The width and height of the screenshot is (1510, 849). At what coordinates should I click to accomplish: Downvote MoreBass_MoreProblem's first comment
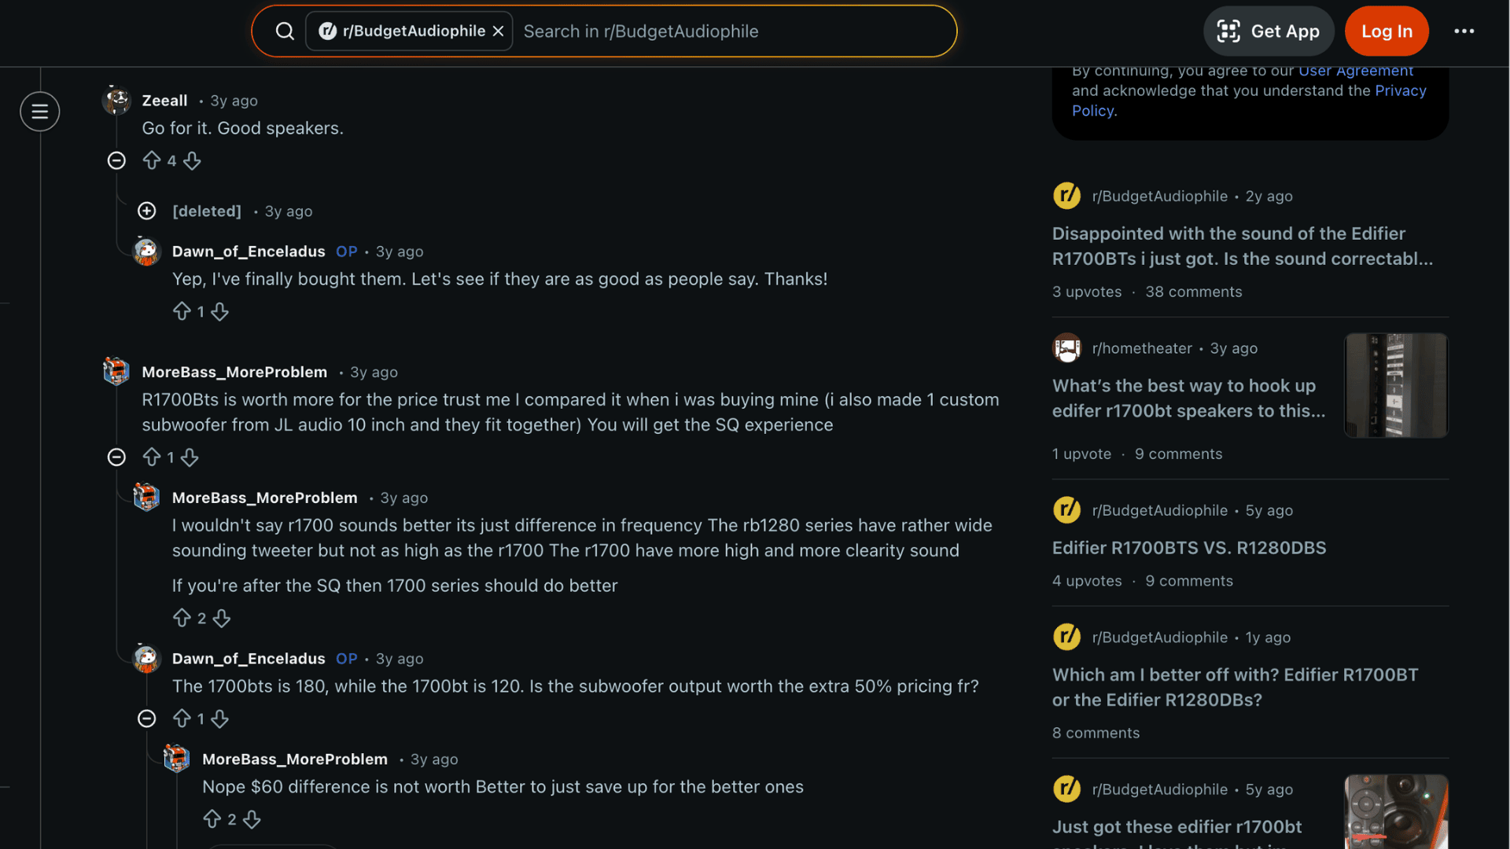tap(191, 457)
